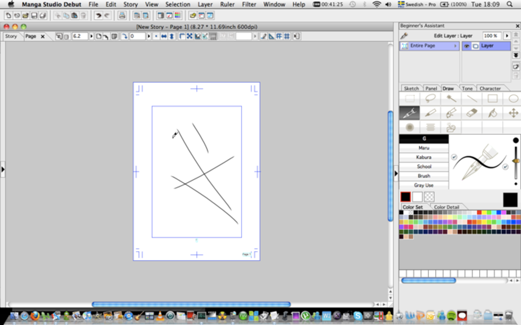Choose the G pen type
The width and height of the screenshot is (521, 325).
423,138
